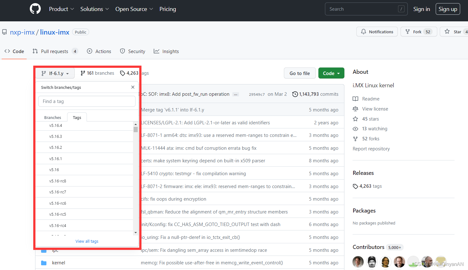This screenshot has width=468, height=270.
Task: View 1,143,793 commits history
Action: tap(315, 94)
